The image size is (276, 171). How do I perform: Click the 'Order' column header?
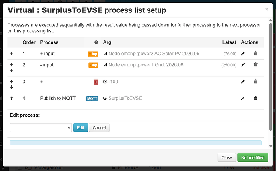[29, 42]
